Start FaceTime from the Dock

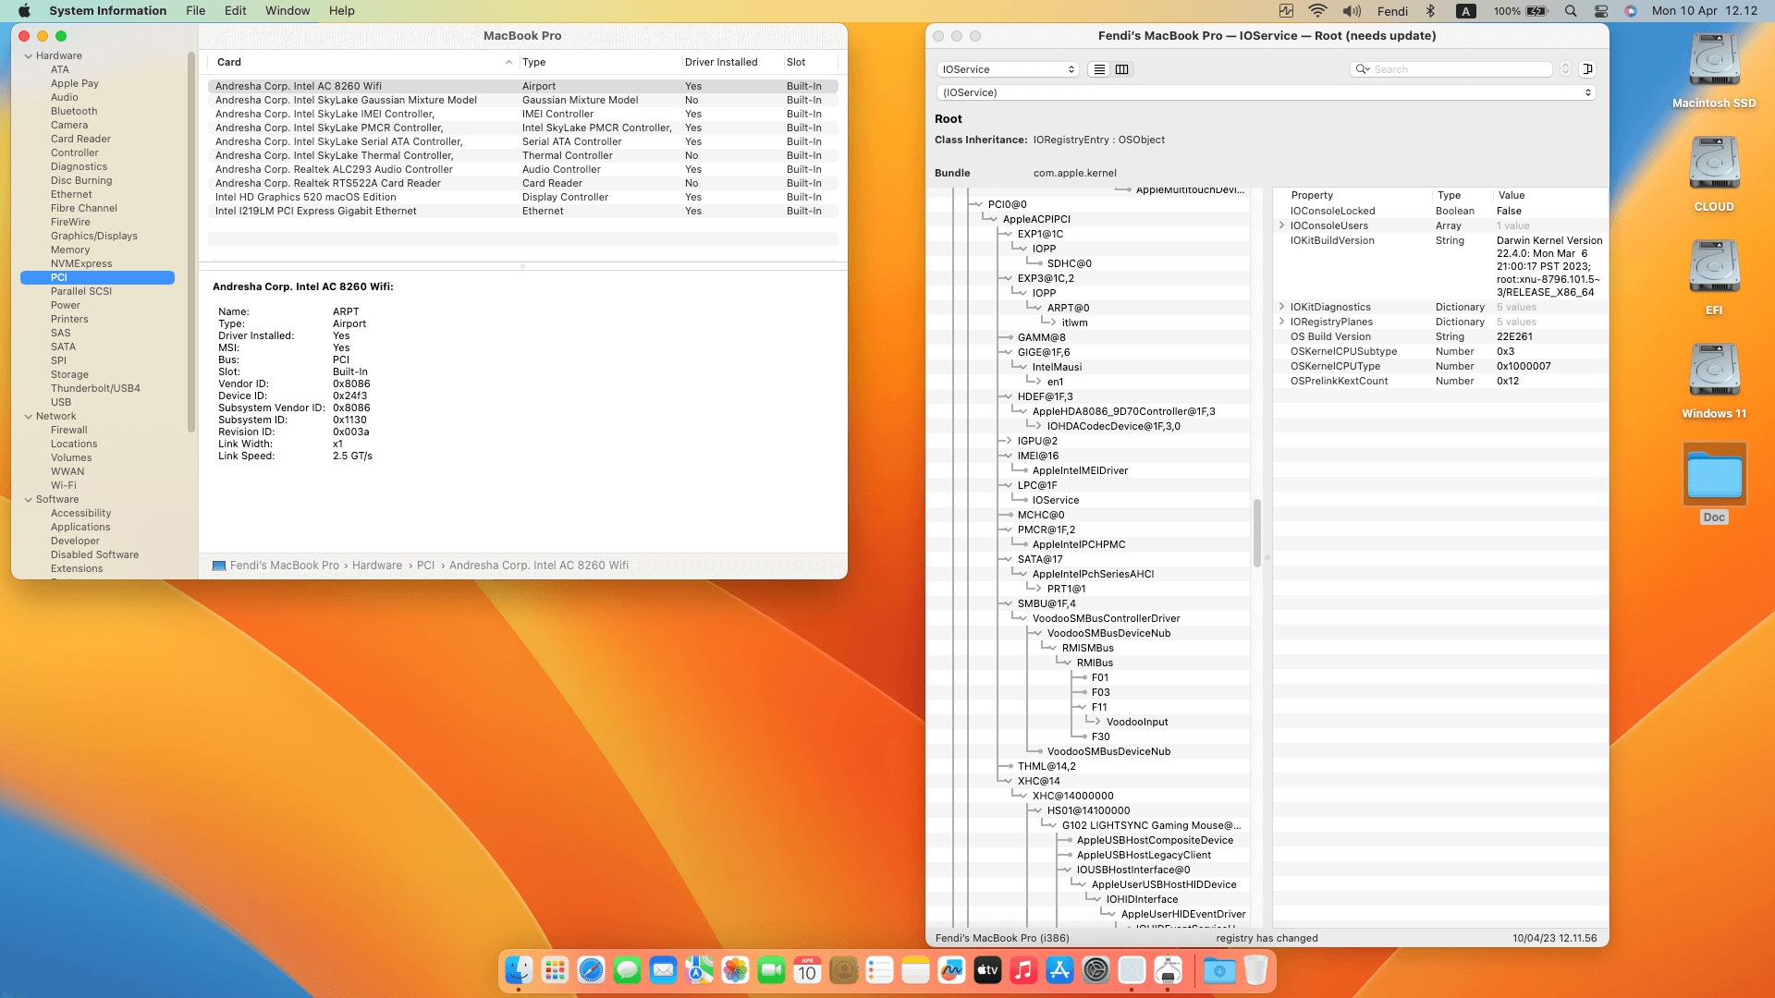(771, 969)
